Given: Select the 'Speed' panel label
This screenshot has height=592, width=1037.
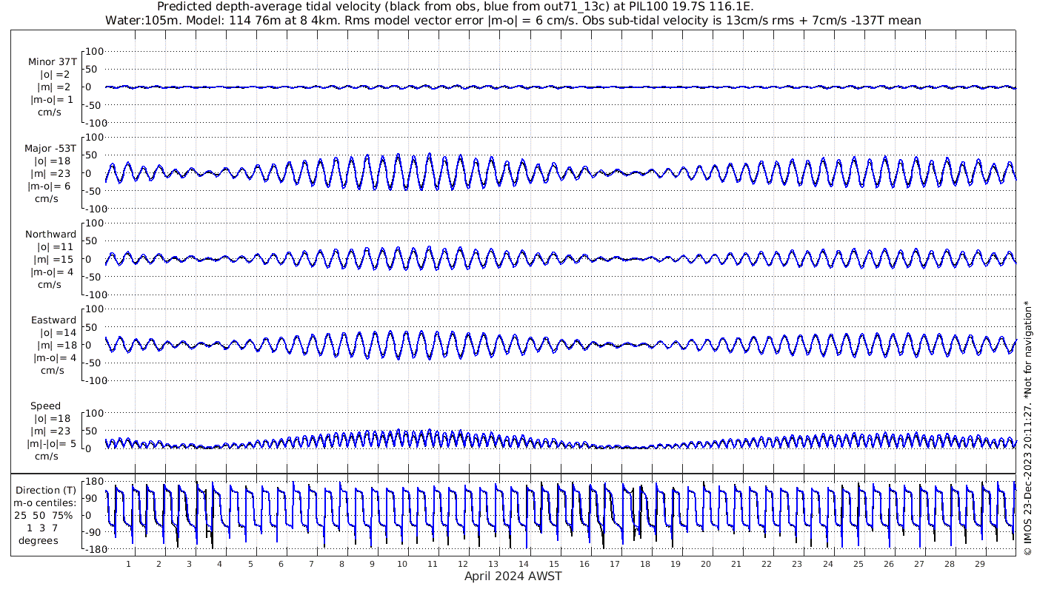Looking at the screenshot, I should tap(45, 406).
